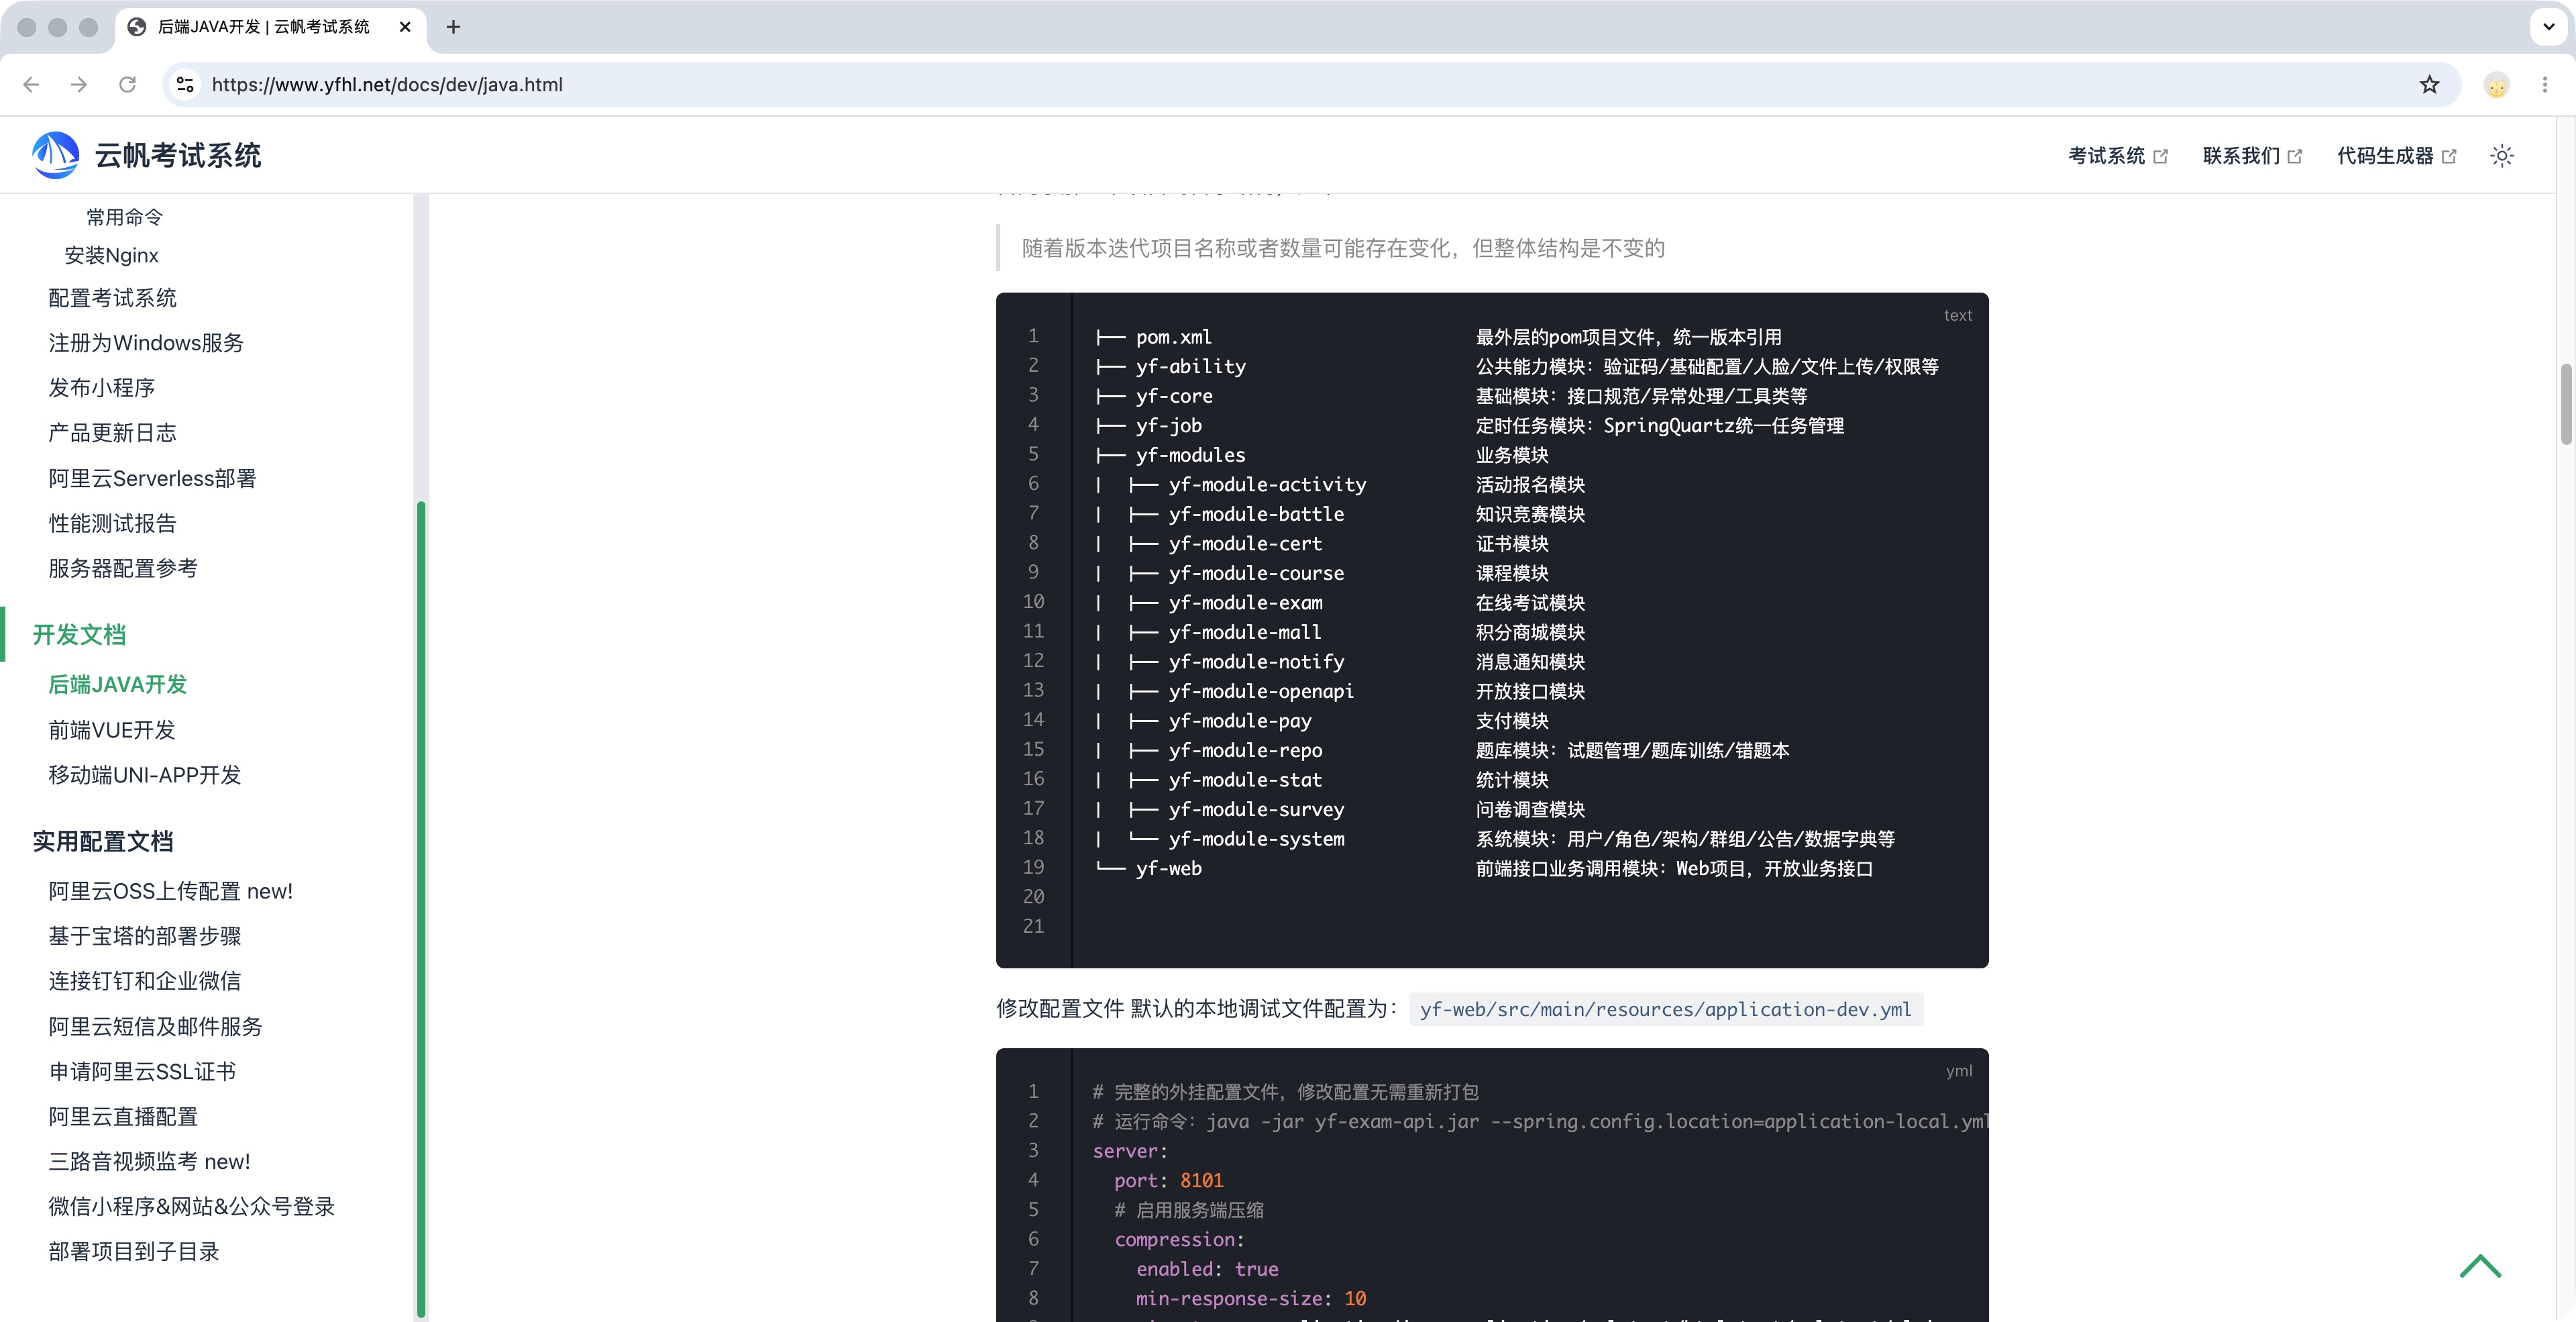Open 移动端UNI-APP开发 page
This screenshot has height=1322, width=2576.
[x=144, y=775]
